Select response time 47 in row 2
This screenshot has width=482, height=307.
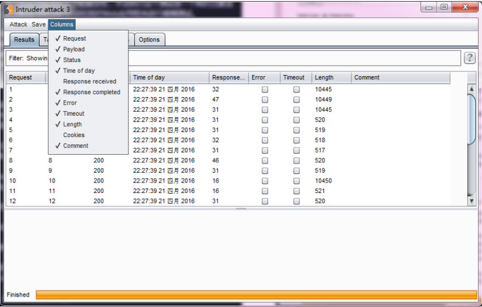click(216, 100)
